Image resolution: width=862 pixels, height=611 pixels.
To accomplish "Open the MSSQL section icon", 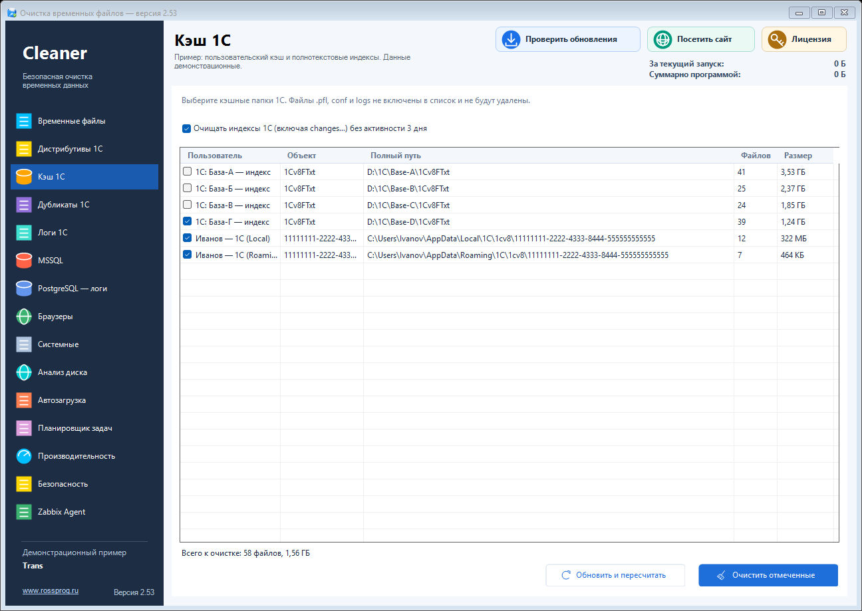I will point(24,261).
